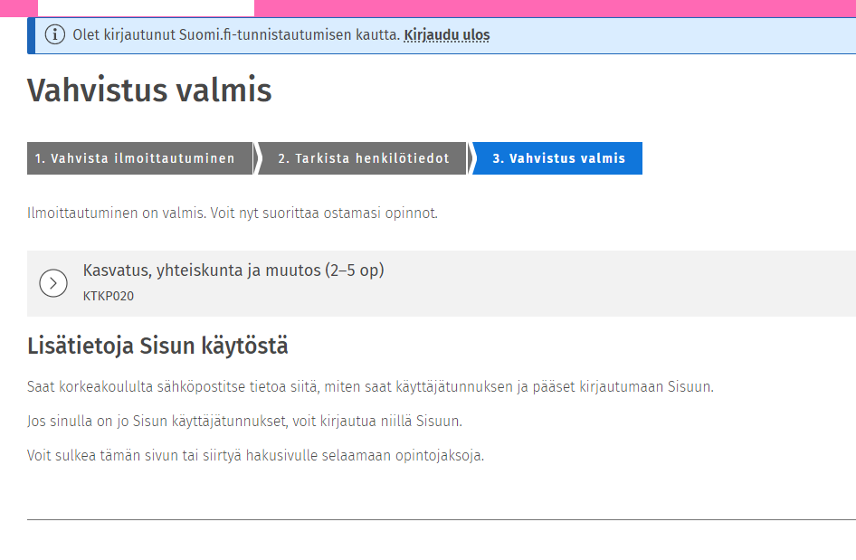Select step 3 Vahvistus valmis
This screenshot has width=856, height=560.
pyautogui.click(x=557, y=158)
